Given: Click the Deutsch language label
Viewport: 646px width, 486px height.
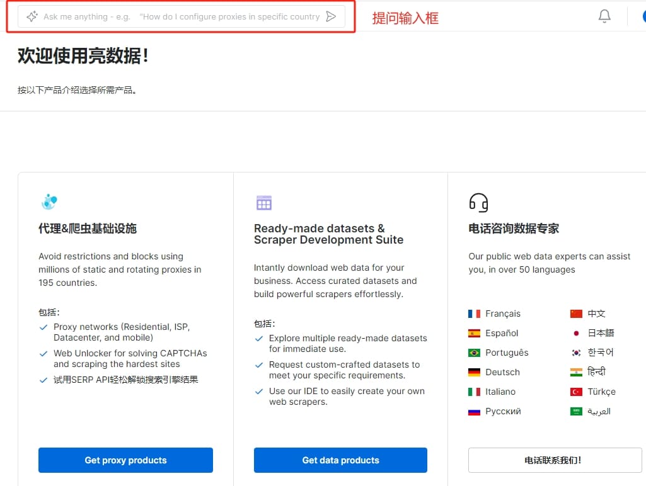Looking at the screenshot, I should [502, 372].
